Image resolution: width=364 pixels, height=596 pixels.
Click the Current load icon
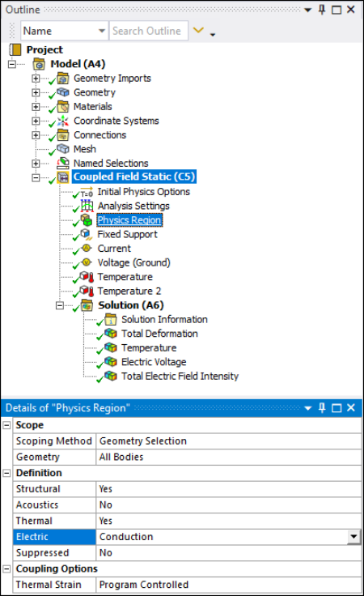tap(87, 249)
